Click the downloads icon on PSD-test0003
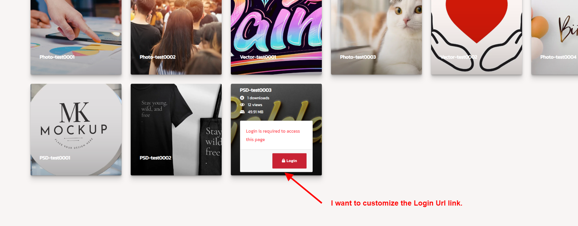The width and height of the screenshot is (578, 226). [242, 98]
